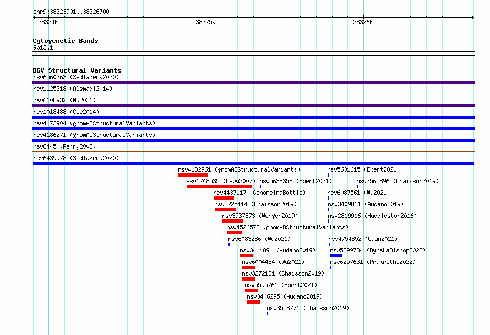Click the chr9:38323901..38326700 coordinates text

tap(71, 12)
